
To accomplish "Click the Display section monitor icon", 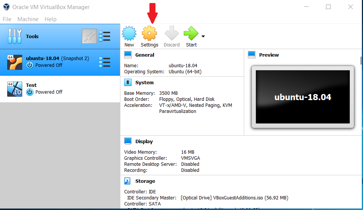I will (x=128, y=141).
